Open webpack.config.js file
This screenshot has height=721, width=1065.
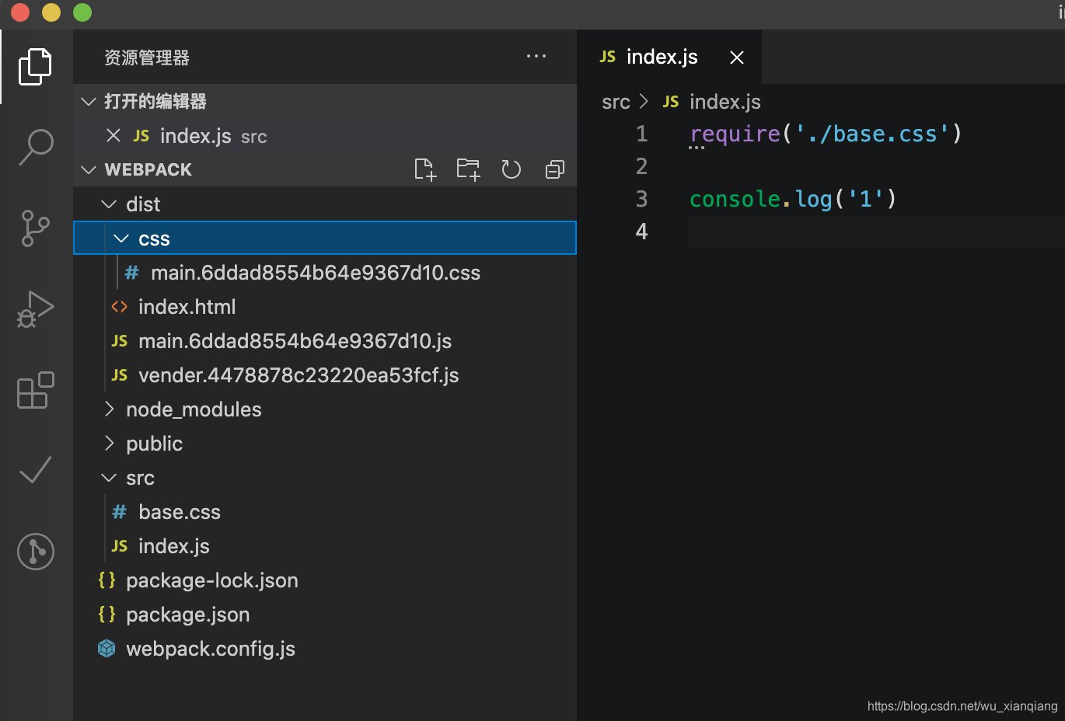click(210, 649)
